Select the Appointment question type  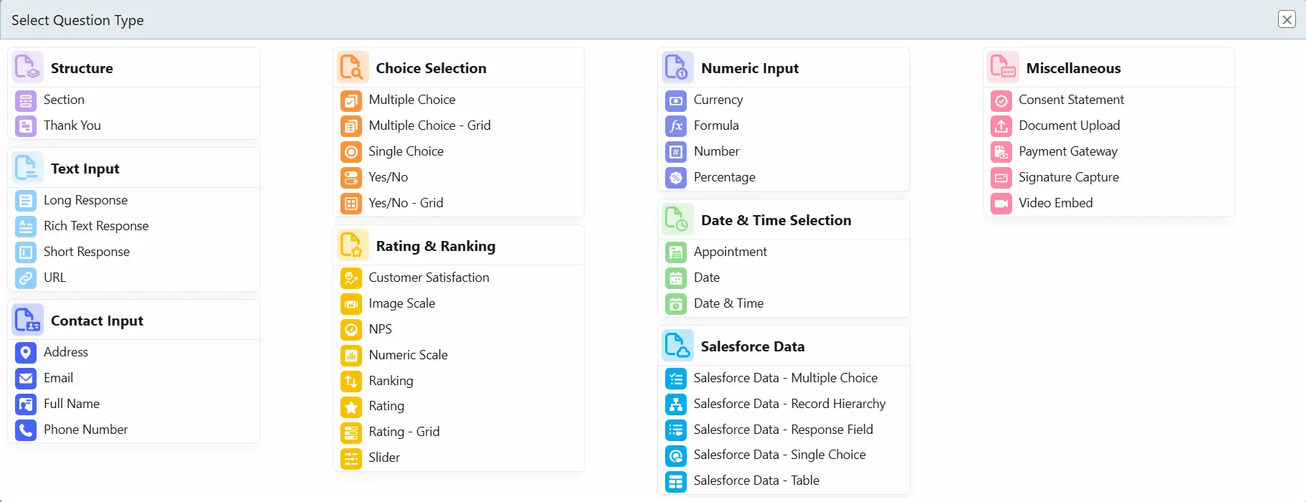[730, 252]
